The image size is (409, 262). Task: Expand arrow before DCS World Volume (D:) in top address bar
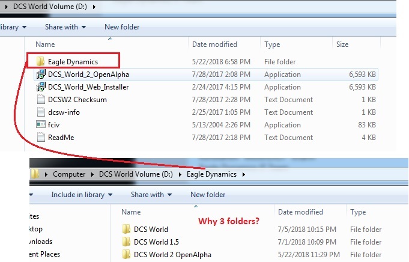6,7
